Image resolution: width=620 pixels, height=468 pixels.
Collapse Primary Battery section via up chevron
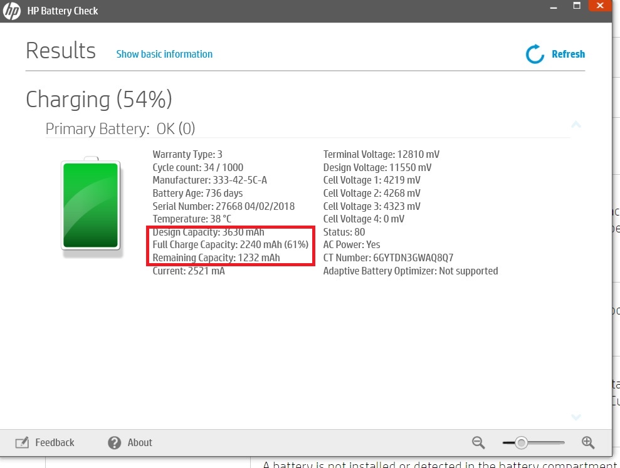[x=575, y=125]
